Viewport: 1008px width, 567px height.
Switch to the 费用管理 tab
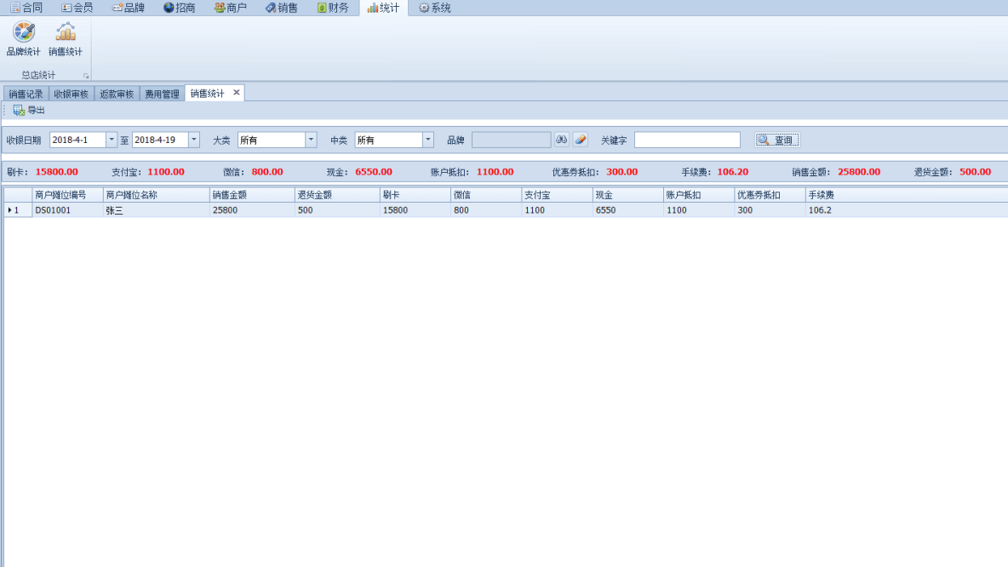pyautogui.click(x=162, y=94)
